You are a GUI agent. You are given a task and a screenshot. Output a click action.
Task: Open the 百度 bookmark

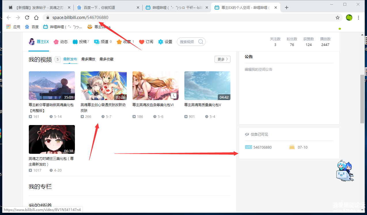click(x=32, y=27)
